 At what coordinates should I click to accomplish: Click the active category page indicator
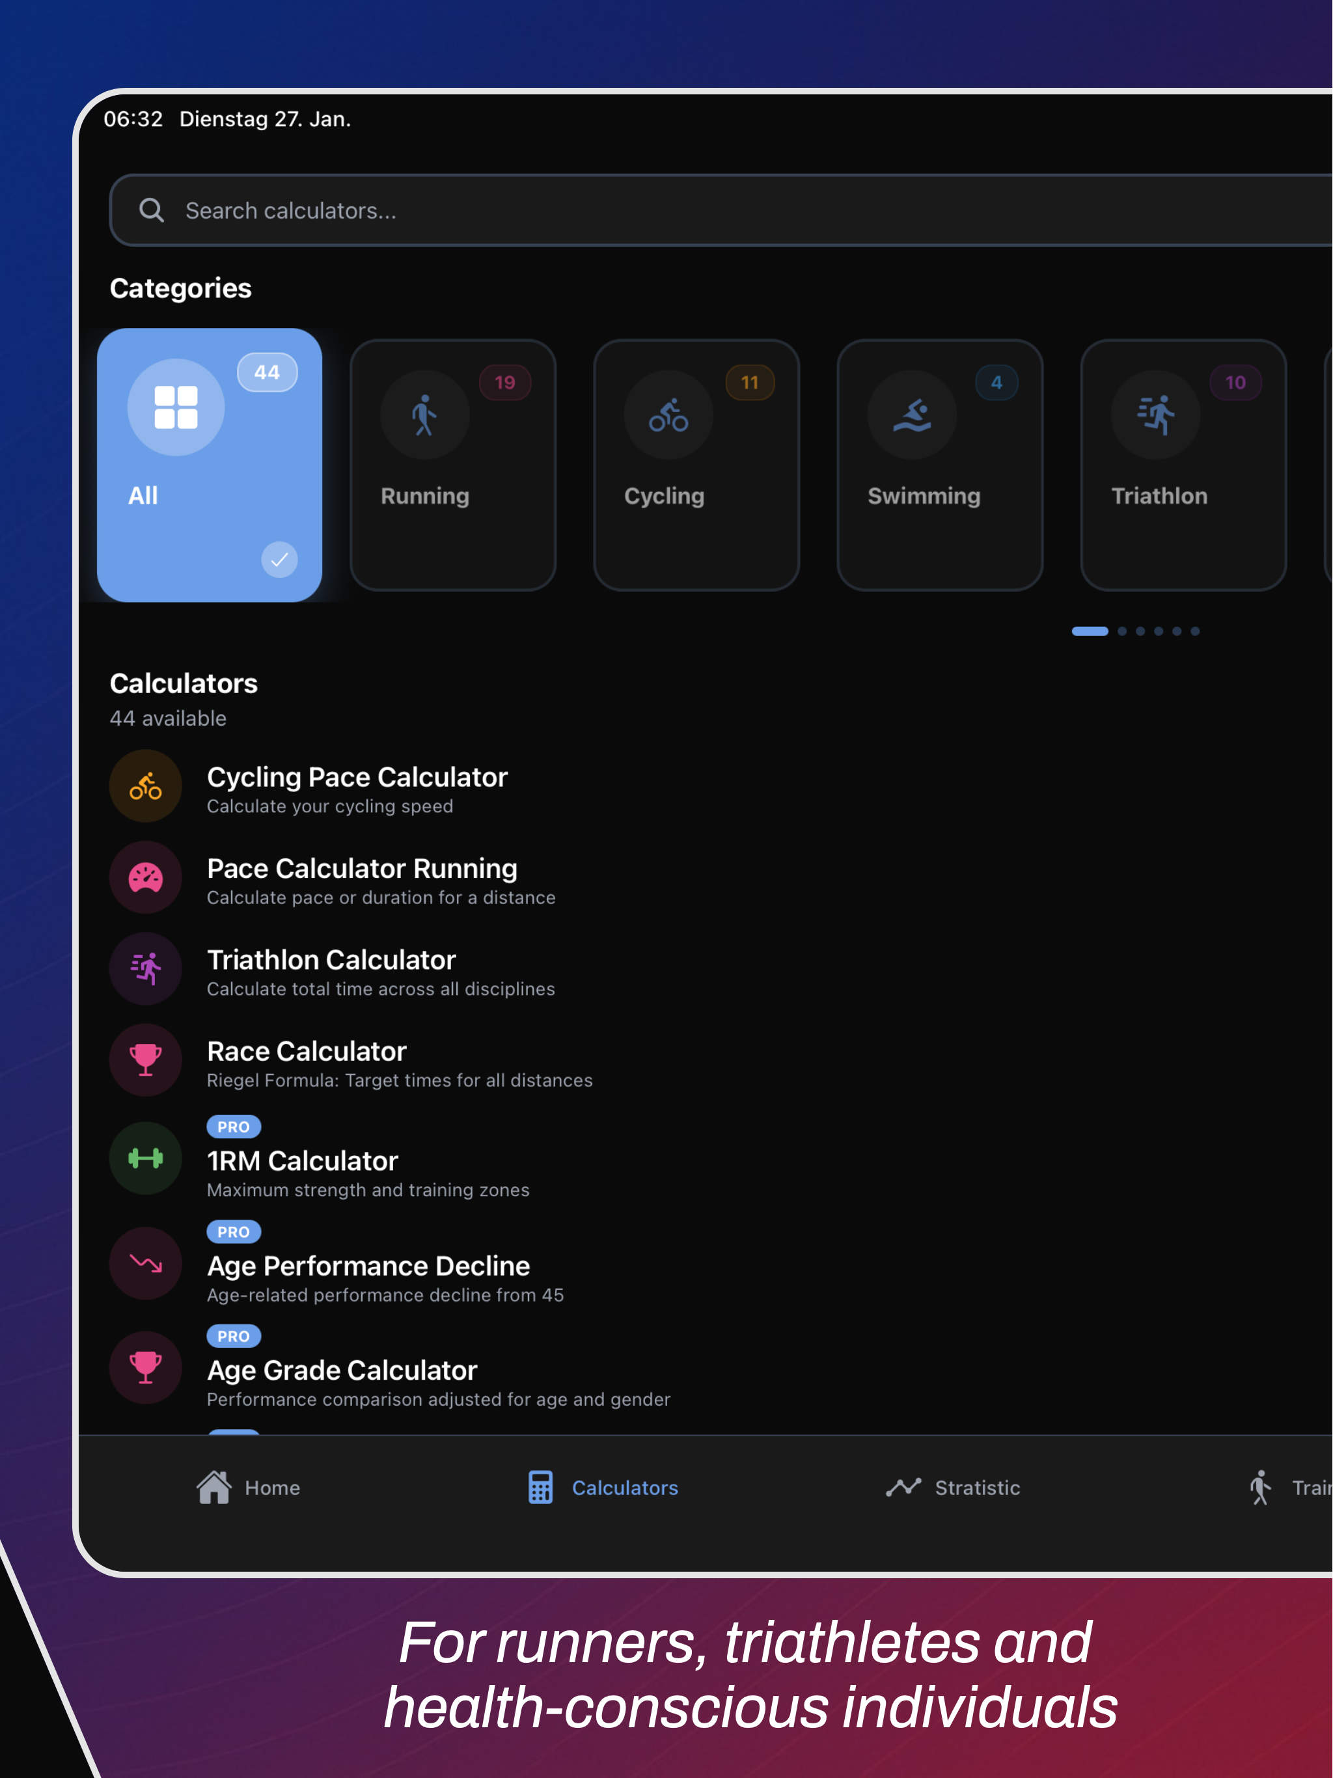1090,631
